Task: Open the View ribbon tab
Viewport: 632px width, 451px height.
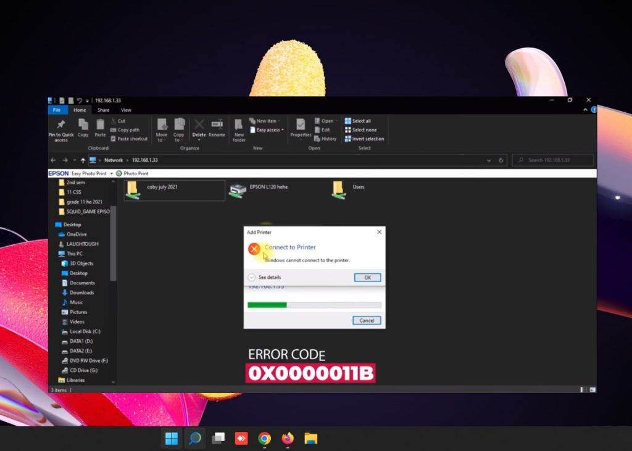Action: click(126, 110)
